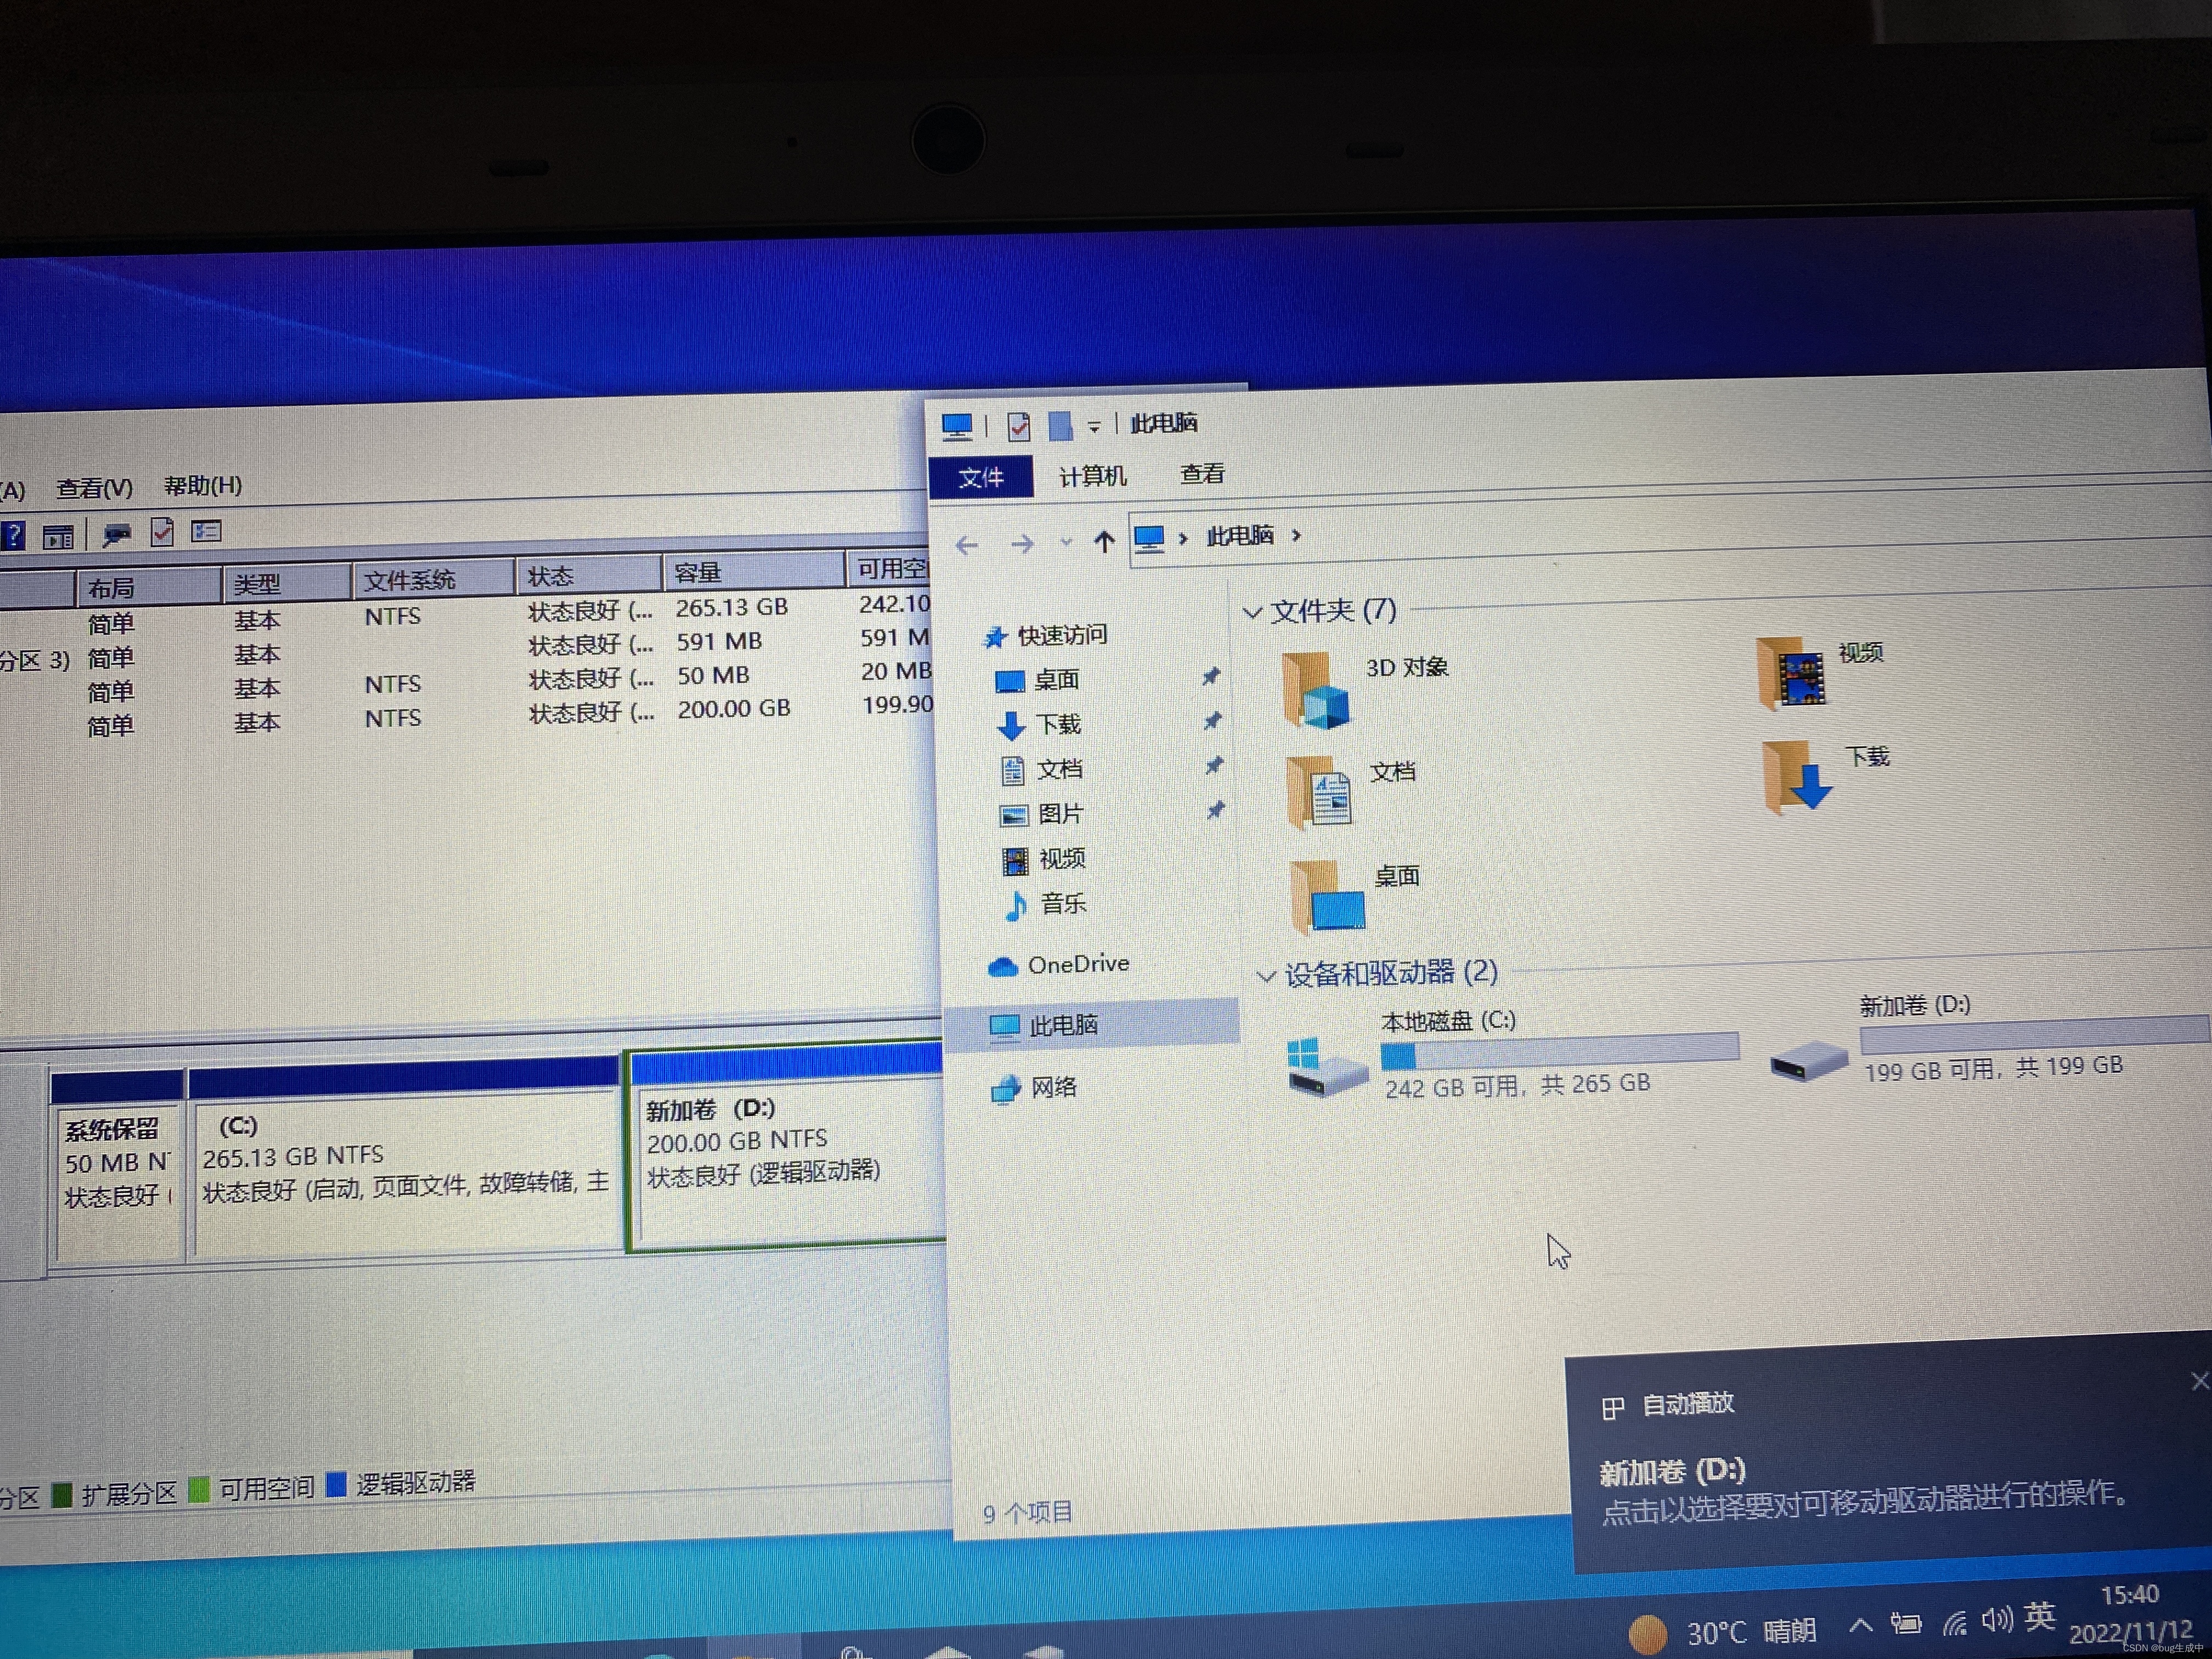Open 下载 folder in folder list
The image size is (2212, 1659).
[x=1797, y=775]
